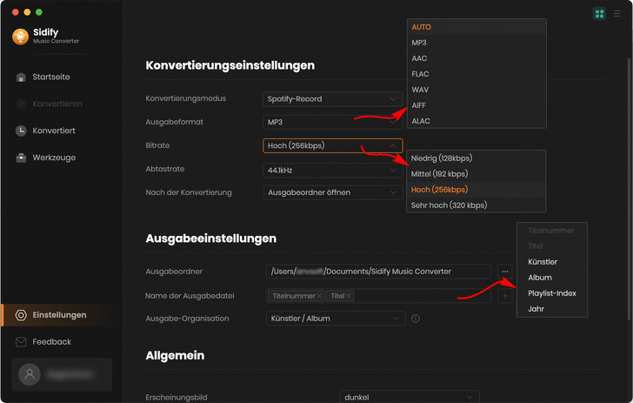Select Mittel (192 kbps) bitrate
This screenshot has height=403, width=633.
coord(476,174)
